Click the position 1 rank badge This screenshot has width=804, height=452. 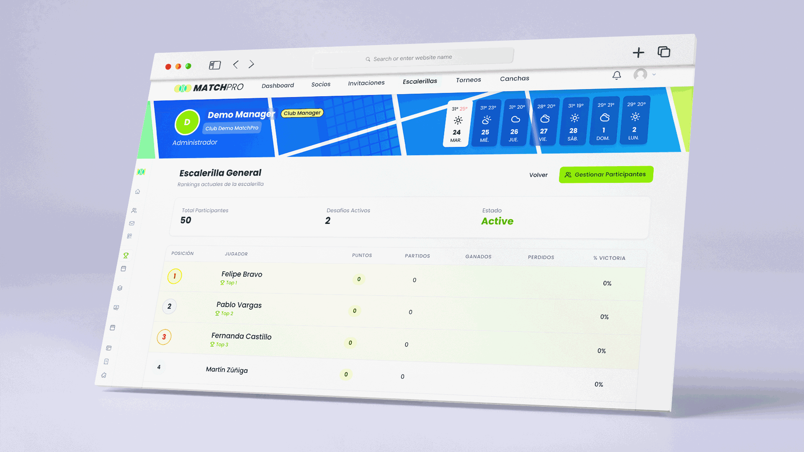[175, 276]
